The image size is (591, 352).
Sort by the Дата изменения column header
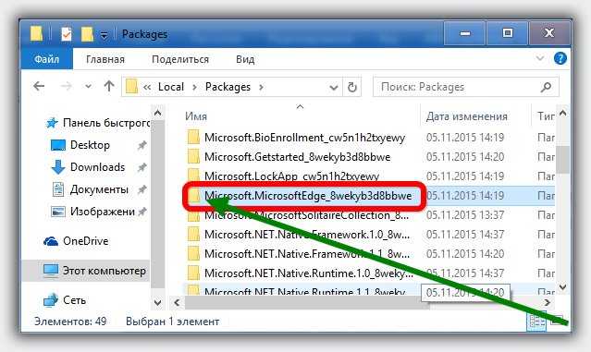click(467, 116)
